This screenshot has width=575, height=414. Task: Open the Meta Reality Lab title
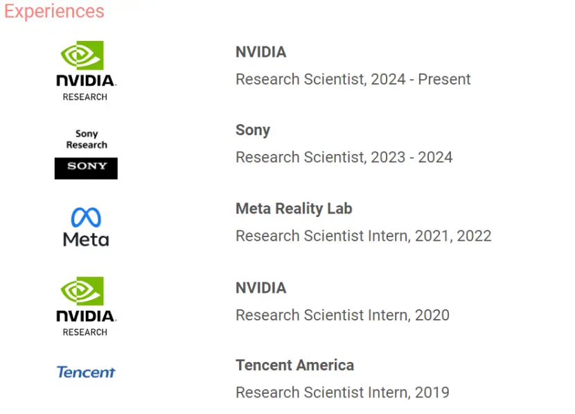coord(294,209)
